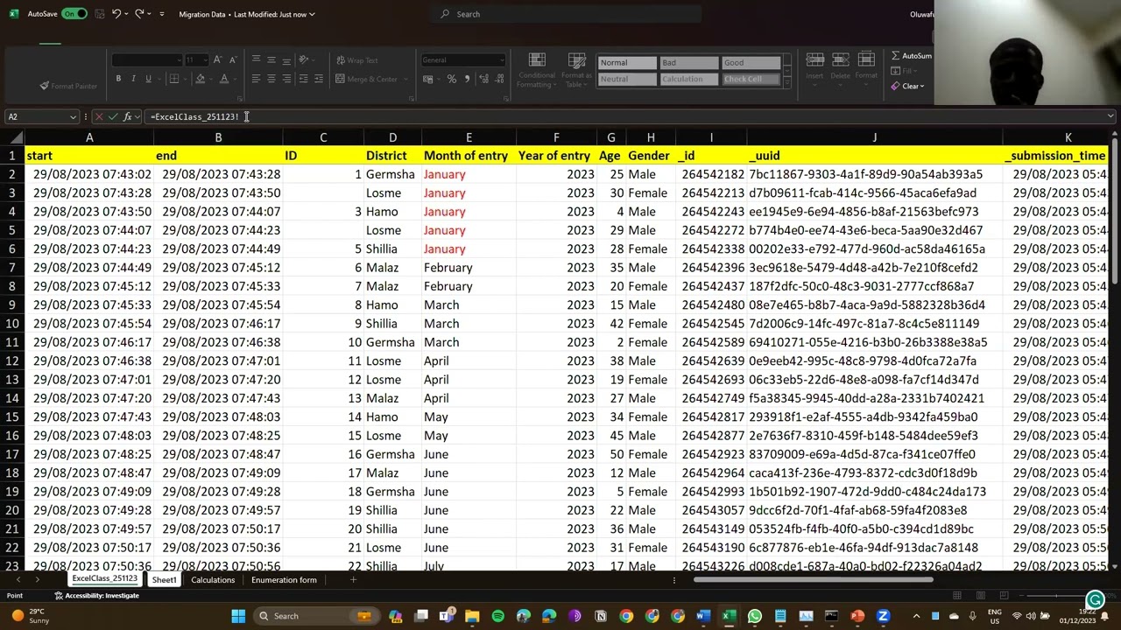Toggle Italic formatting
Viewport: 1121px width, 630px height.
[x=133, y=79]
